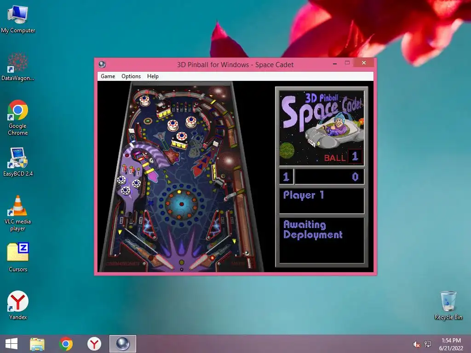Click the score display showing 0
The height and width of the screenshot is (353, 471).
(x=329, y=177)
